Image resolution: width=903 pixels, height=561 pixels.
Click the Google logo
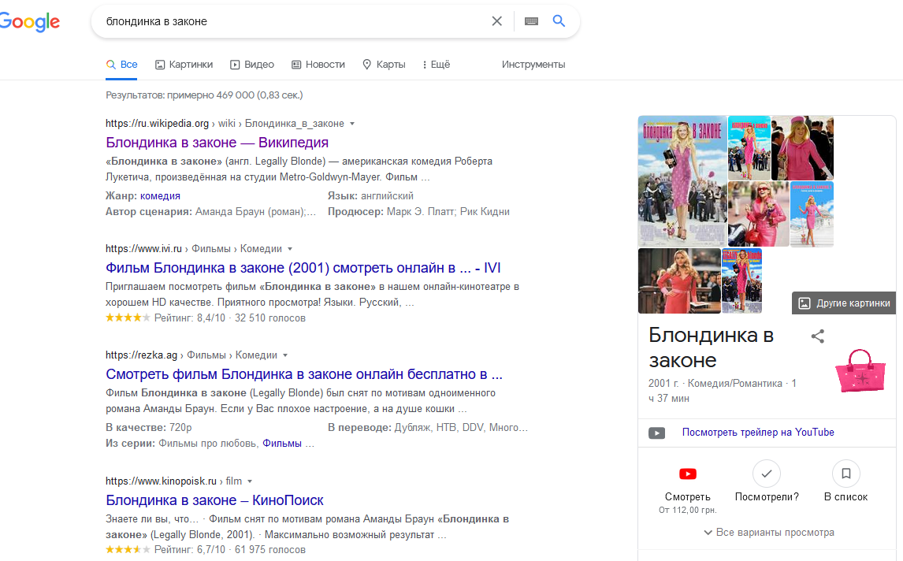coord(29,22)
